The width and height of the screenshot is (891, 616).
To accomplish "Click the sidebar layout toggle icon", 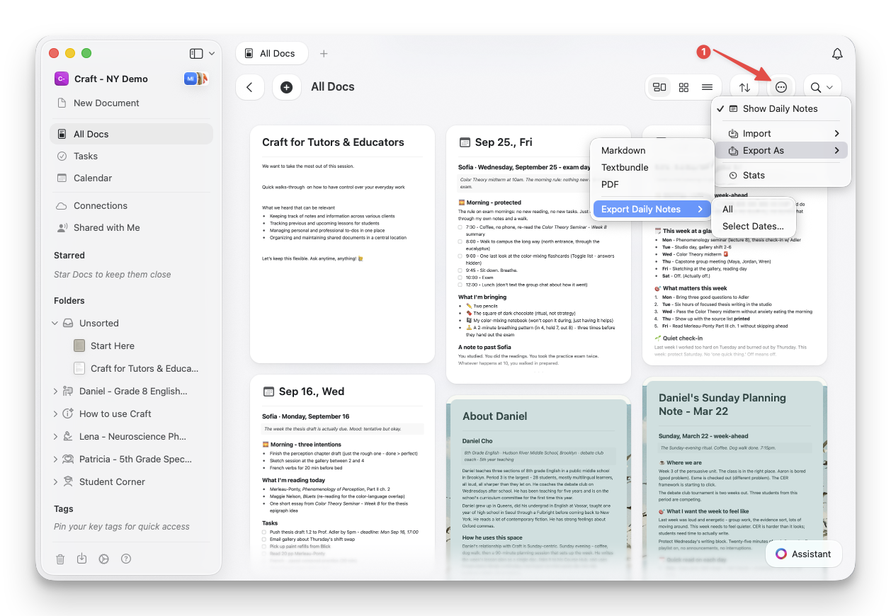I will (196, 53).
